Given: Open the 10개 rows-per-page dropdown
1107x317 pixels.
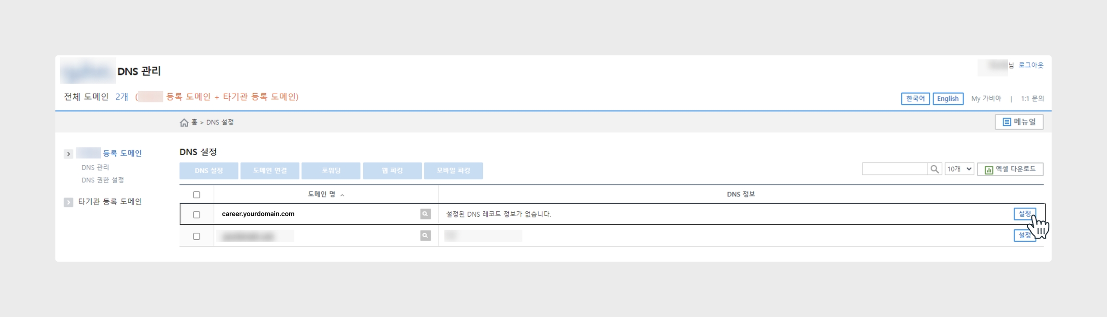Looking at the screenshot, I should 959,169.
